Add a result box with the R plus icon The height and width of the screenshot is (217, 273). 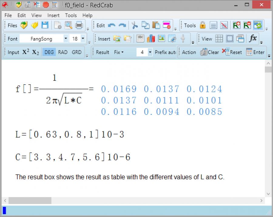pyautogui.click(x=237, y=25)
